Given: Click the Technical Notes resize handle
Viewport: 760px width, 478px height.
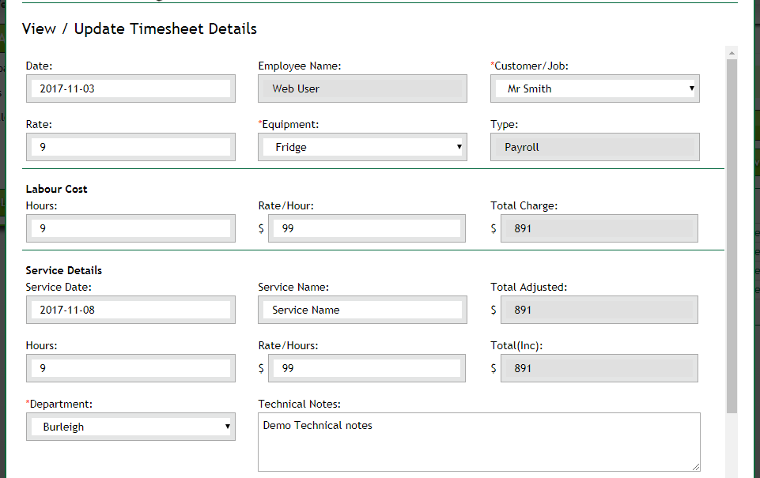Looking at the screenshot, I should click(x=696, y=467).
